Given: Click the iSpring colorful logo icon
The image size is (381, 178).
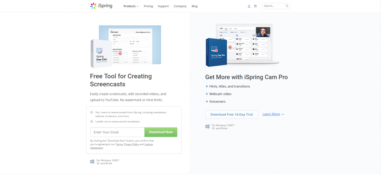Looking at the screenshot, I should click(93, 6).
